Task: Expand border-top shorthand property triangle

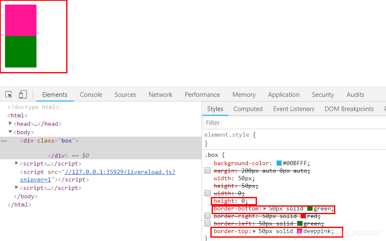Action: pos(254,231)
